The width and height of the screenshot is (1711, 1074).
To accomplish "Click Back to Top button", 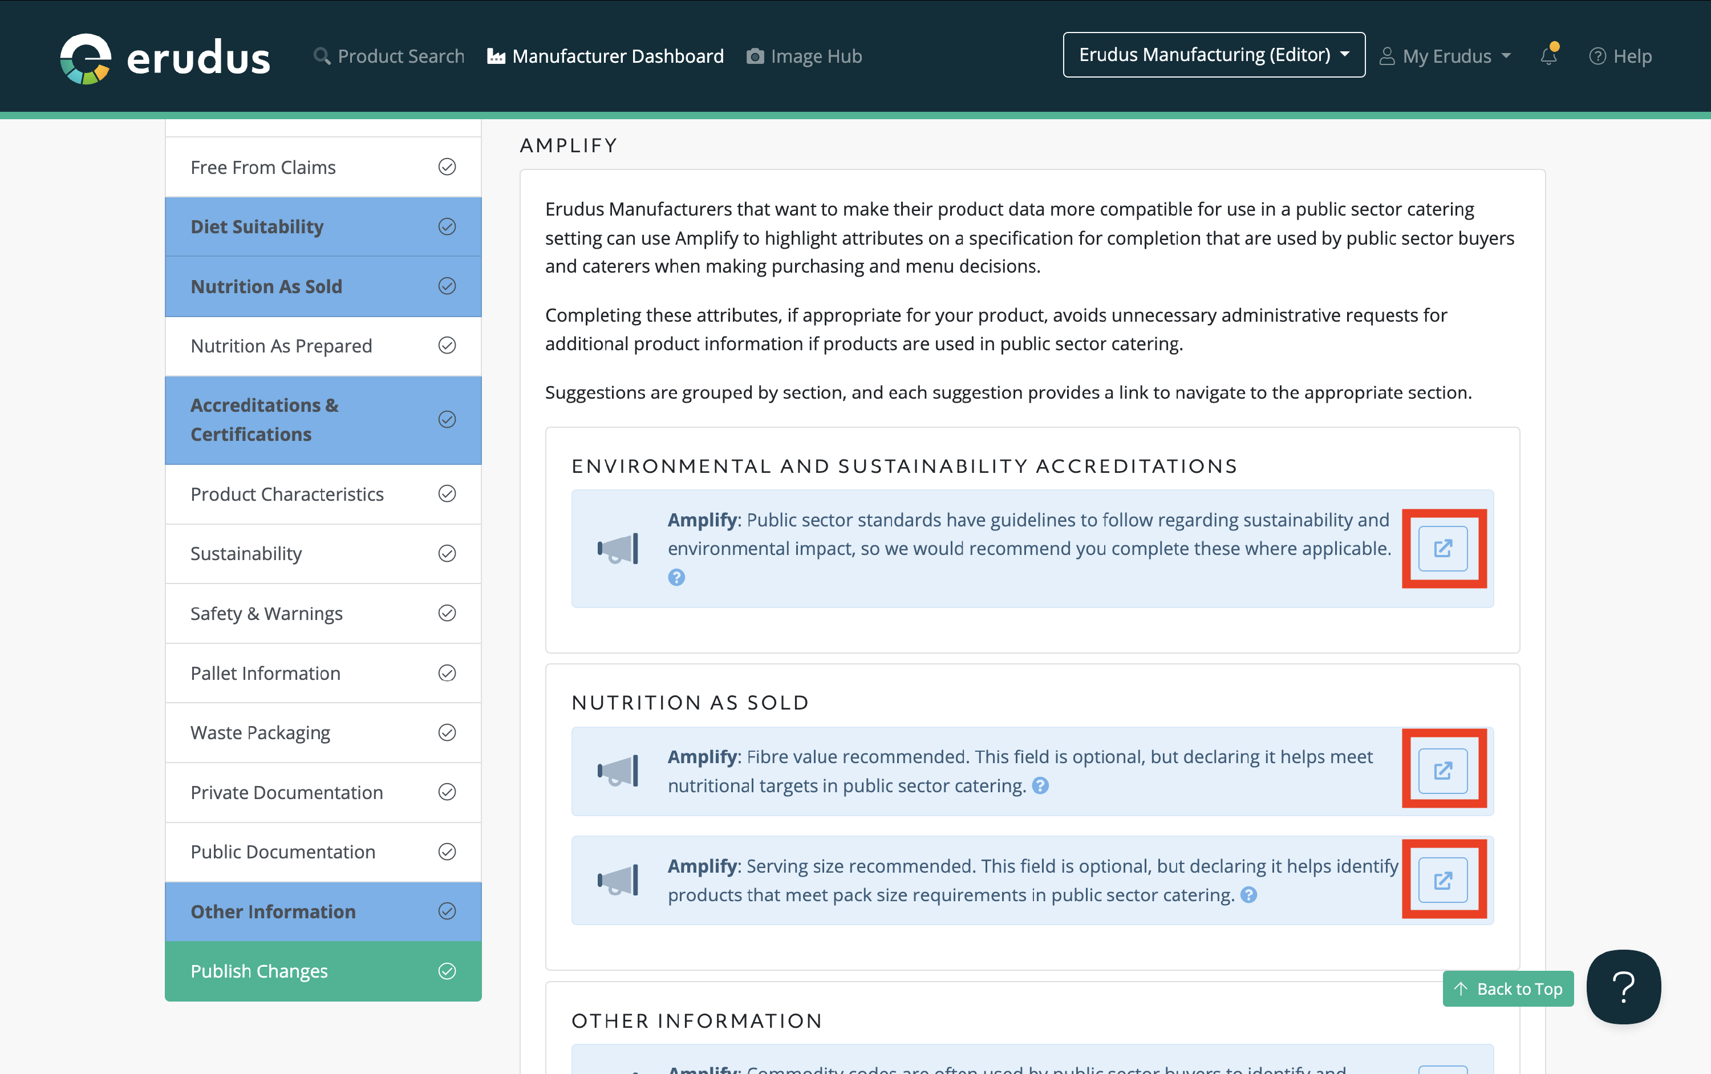I will coord(1508,989).
